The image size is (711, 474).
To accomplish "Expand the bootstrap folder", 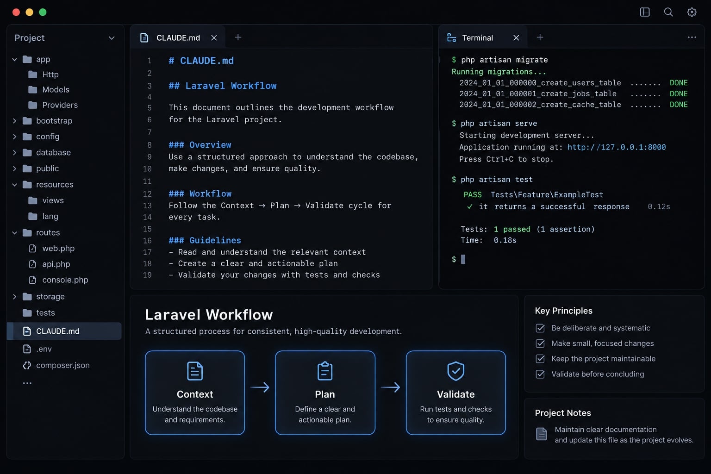I will click(14, 121).
